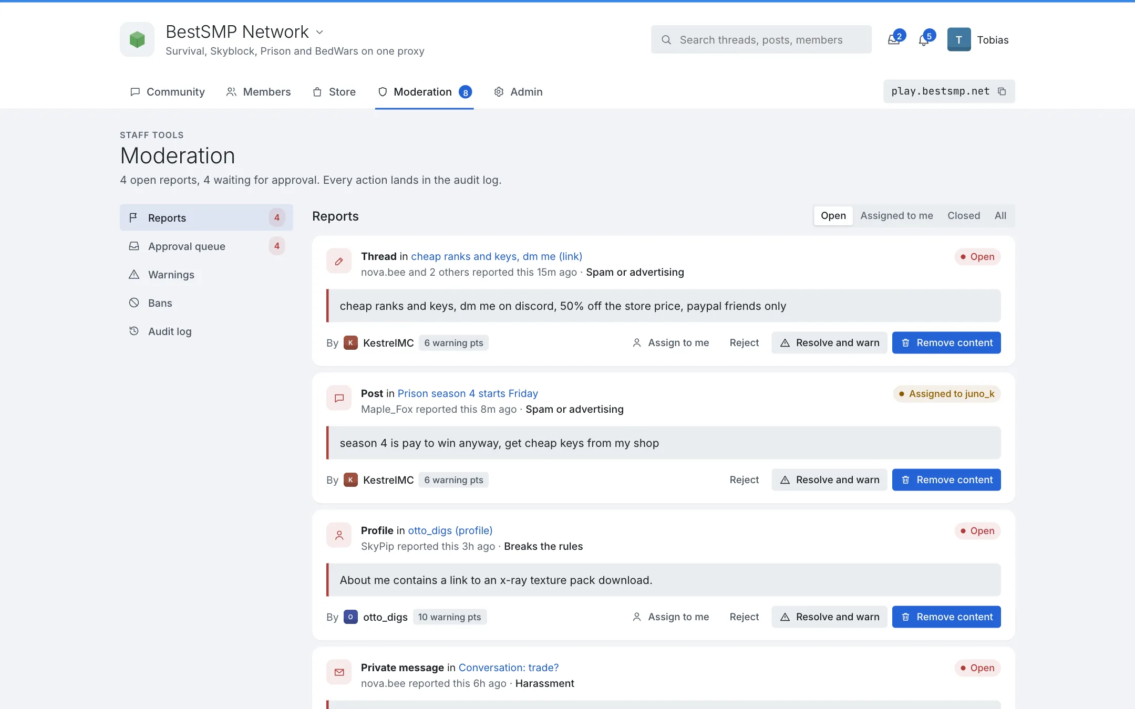
Task: Go to the Community tab
Action: tap(168, 92)
